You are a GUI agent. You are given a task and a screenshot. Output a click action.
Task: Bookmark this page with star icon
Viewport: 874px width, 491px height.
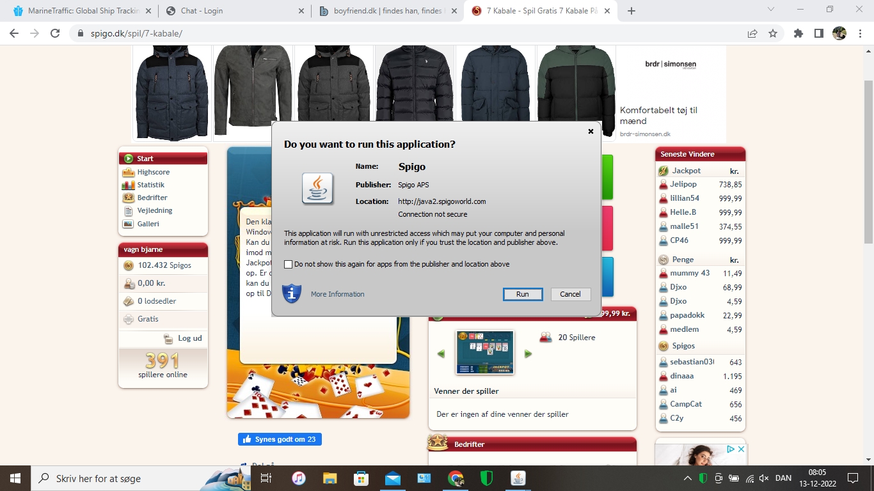(773, 33)
